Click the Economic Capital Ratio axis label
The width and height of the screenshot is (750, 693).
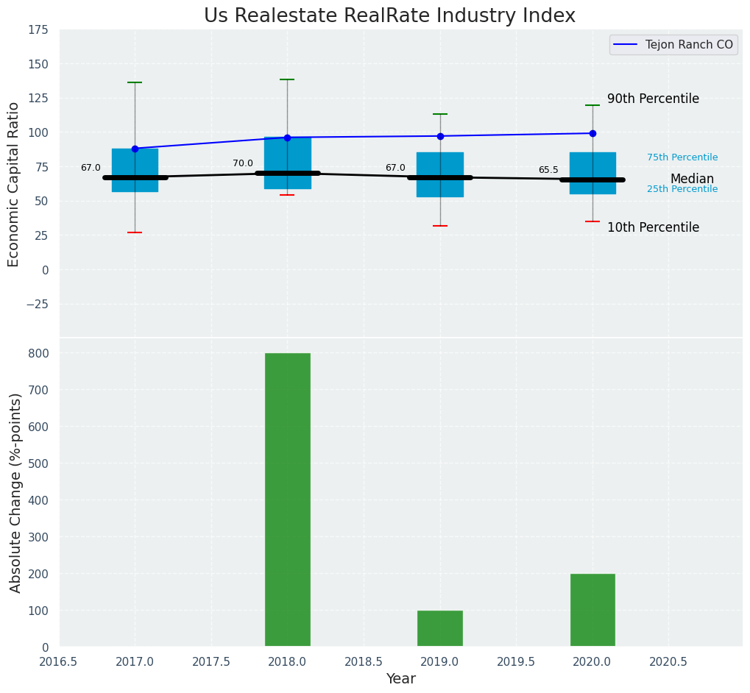pos(14,184)
